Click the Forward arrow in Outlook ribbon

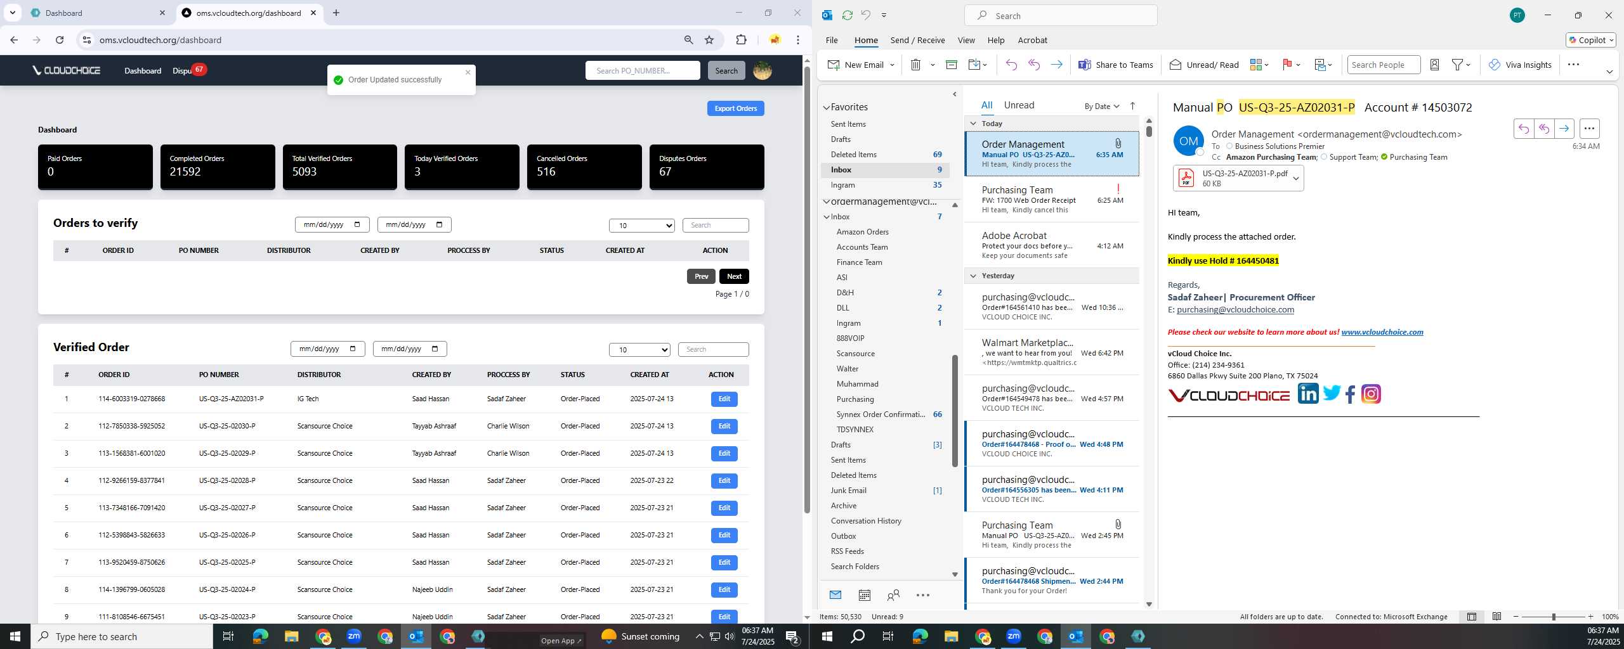click(x=1056, y=65)
